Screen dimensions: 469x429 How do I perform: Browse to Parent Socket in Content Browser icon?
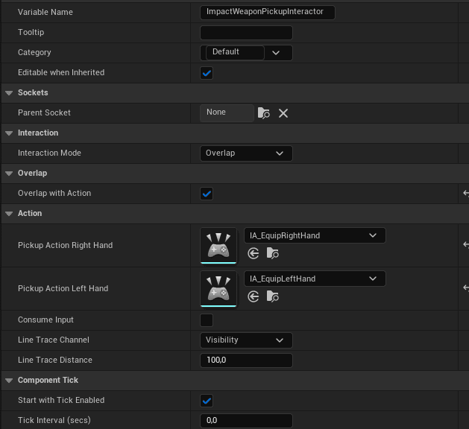click(263, 113)
